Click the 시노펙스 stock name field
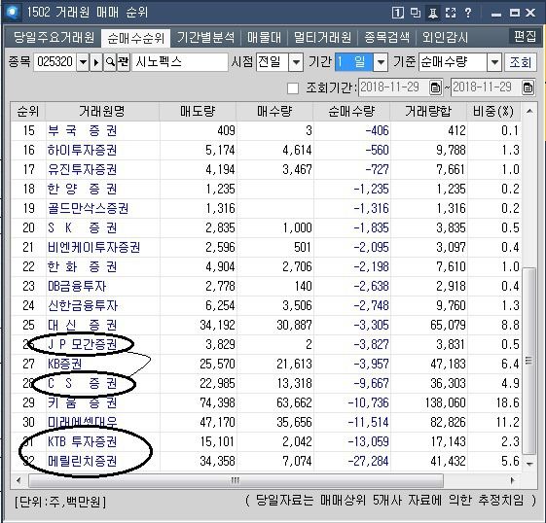546x523 pixels. [180, 62]
